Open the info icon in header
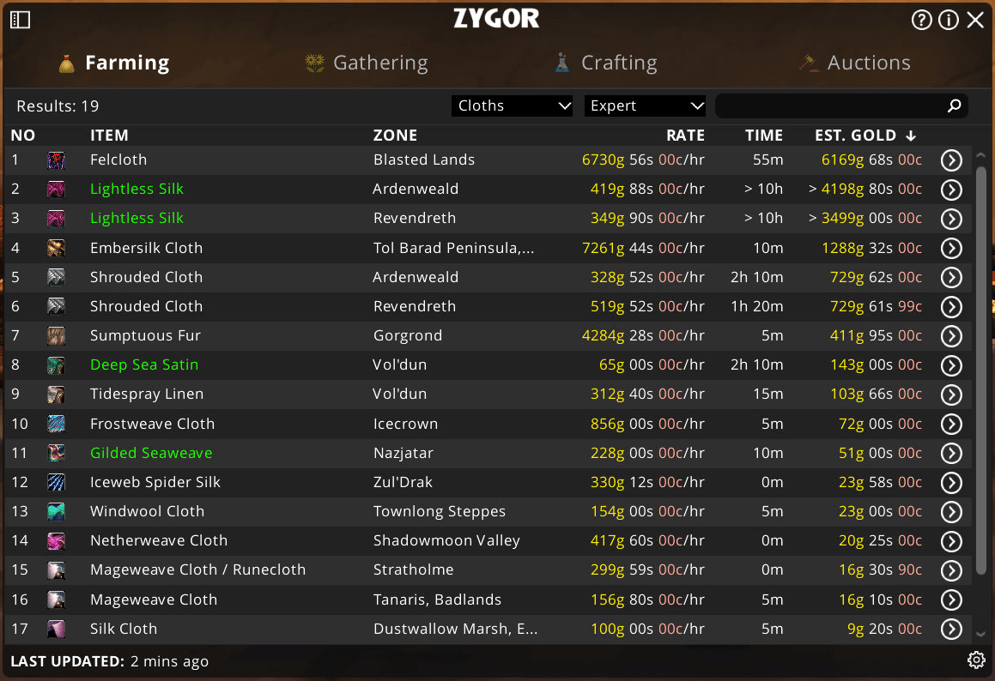Screen dimensions: 995x681 click(x=949, y=20)
